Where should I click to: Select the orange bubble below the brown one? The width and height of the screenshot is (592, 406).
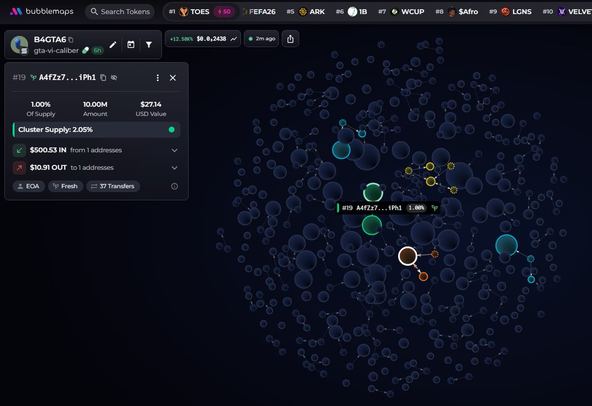click(423, 277)
